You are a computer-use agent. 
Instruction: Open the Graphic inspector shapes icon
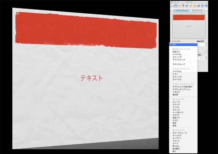pos(187,5)
